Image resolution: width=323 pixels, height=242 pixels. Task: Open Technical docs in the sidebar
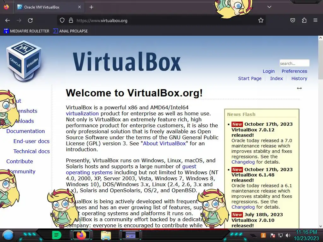[32, 151]
